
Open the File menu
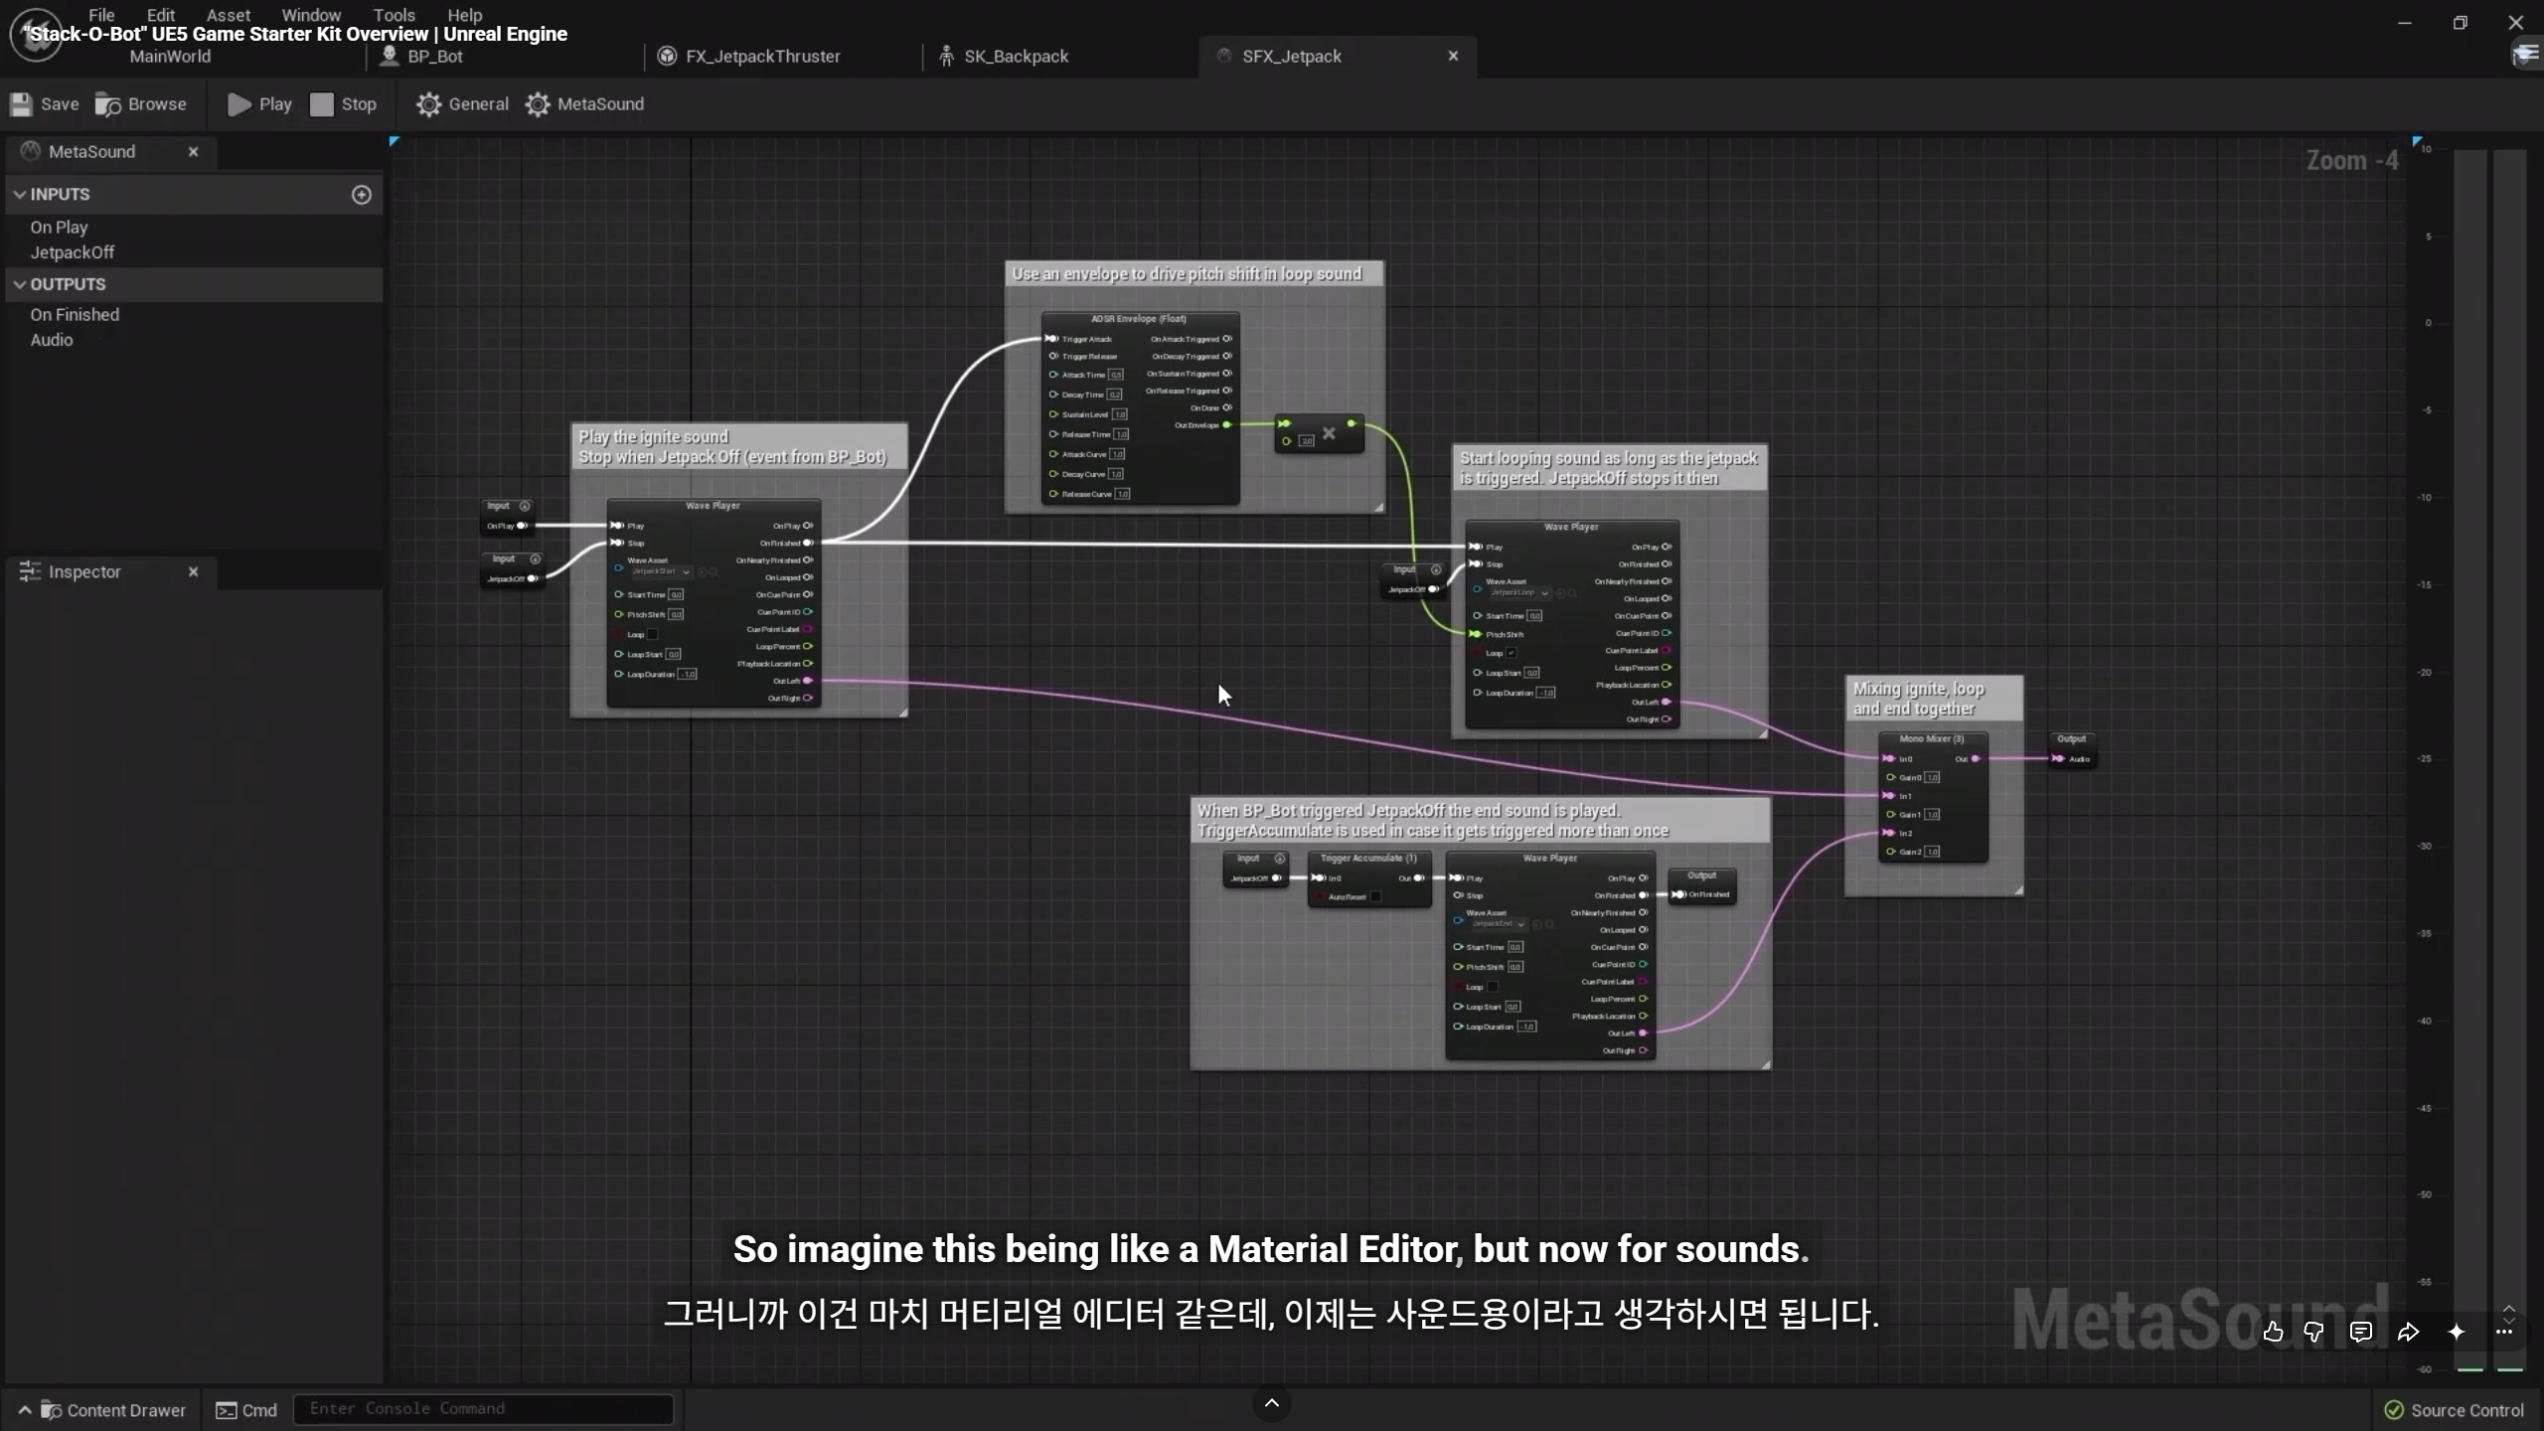[101, 15]
